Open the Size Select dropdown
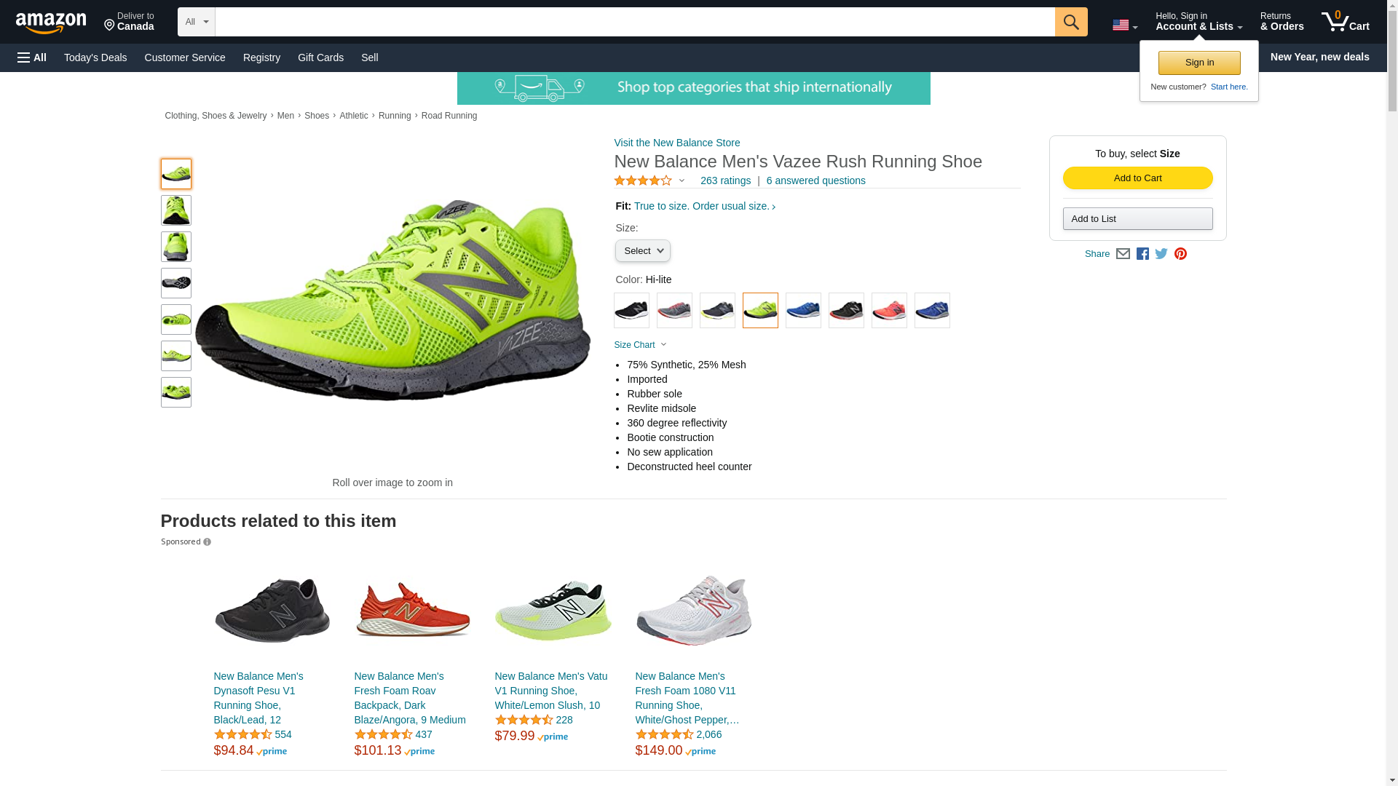The width and height of the screenshot is (1398, 786). [x=642, y=251]
